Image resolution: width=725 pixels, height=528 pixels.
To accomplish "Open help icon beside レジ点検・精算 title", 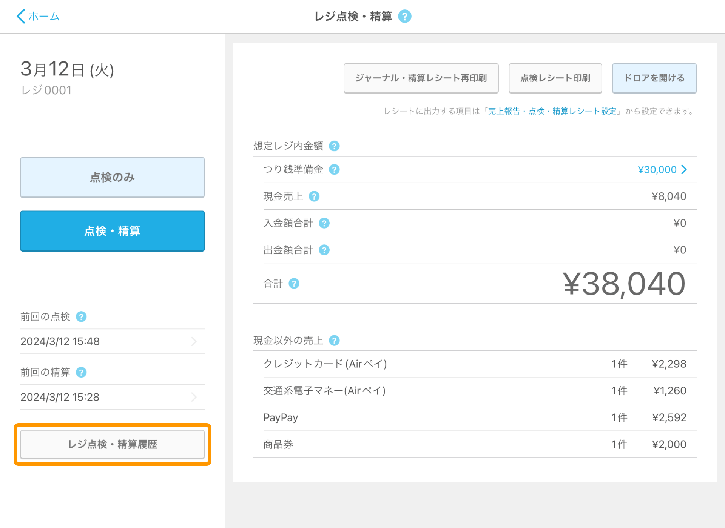I will [405, 16].
